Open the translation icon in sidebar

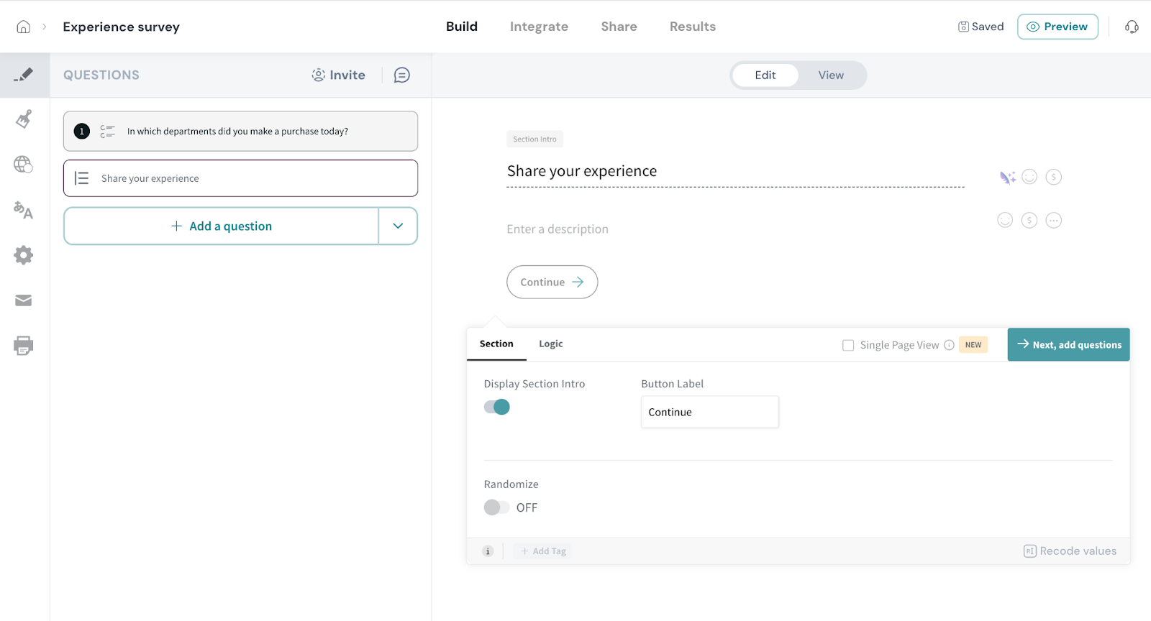click(x=24, y=210)
